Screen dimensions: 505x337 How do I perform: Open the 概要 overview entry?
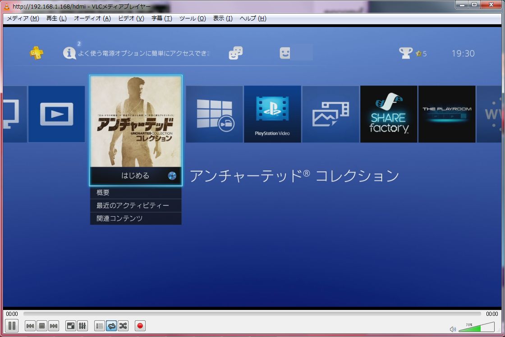[x=136, y=192]
